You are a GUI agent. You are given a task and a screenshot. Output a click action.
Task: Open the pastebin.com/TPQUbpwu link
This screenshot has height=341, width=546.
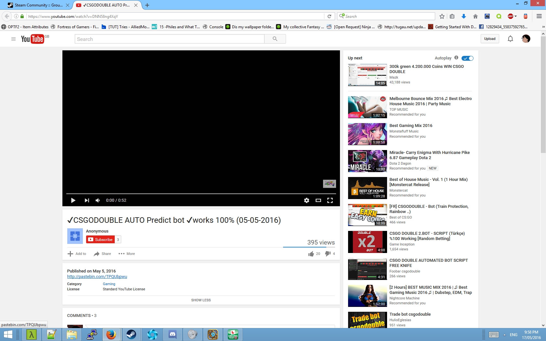coord(97,277)
